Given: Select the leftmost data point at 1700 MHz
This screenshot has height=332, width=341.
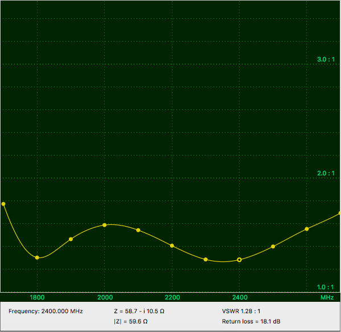Looking at the screenshot, I should click(3, 204).
